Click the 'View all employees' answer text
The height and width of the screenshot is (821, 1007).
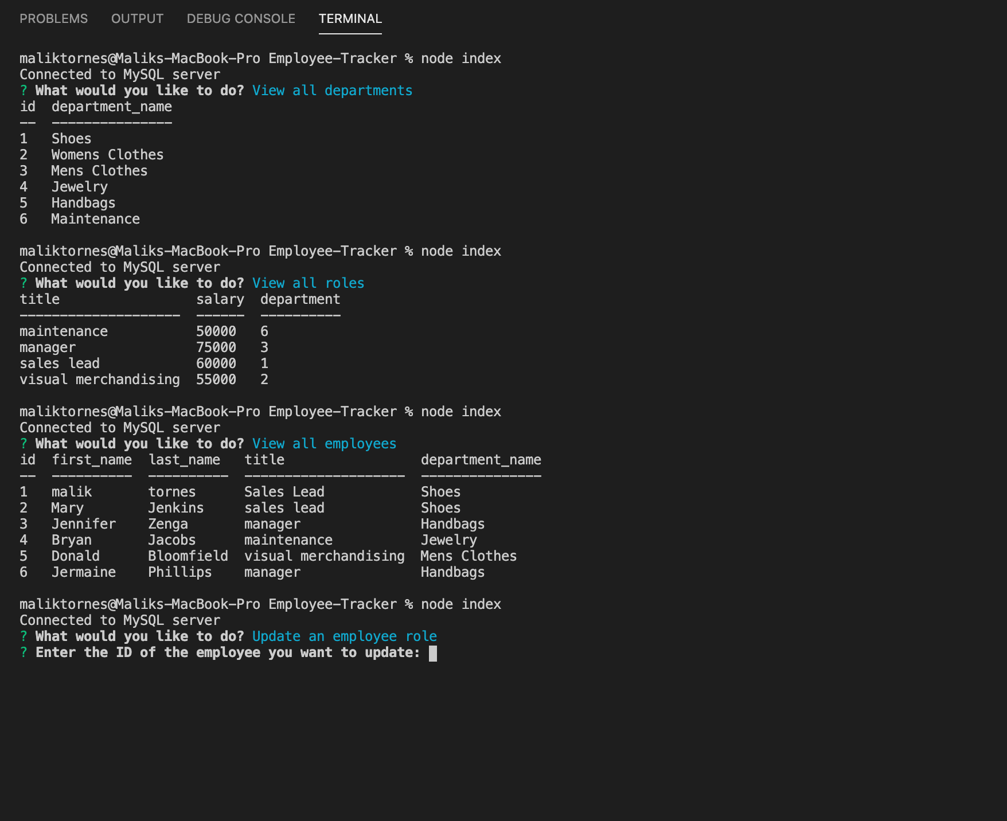click(324, 443)
